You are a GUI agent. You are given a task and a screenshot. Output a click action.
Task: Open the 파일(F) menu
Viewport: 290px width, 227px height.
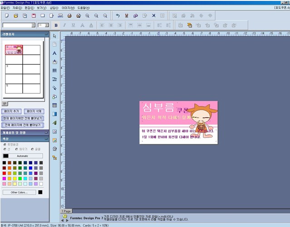click(x=5, y=8)
